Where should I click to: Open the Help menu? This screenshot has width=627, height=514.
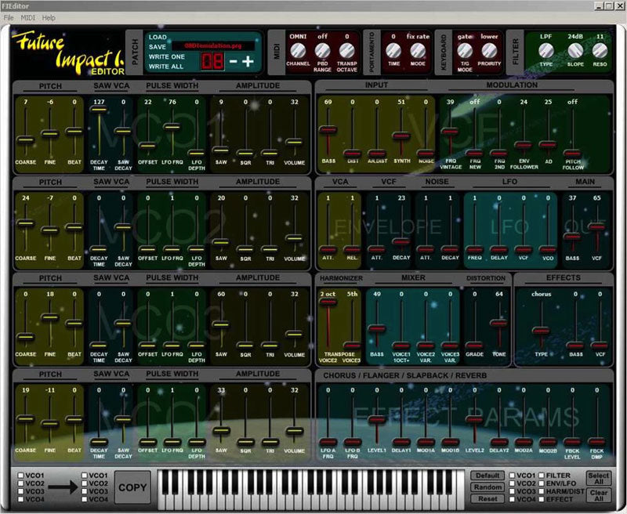(49, 18)
